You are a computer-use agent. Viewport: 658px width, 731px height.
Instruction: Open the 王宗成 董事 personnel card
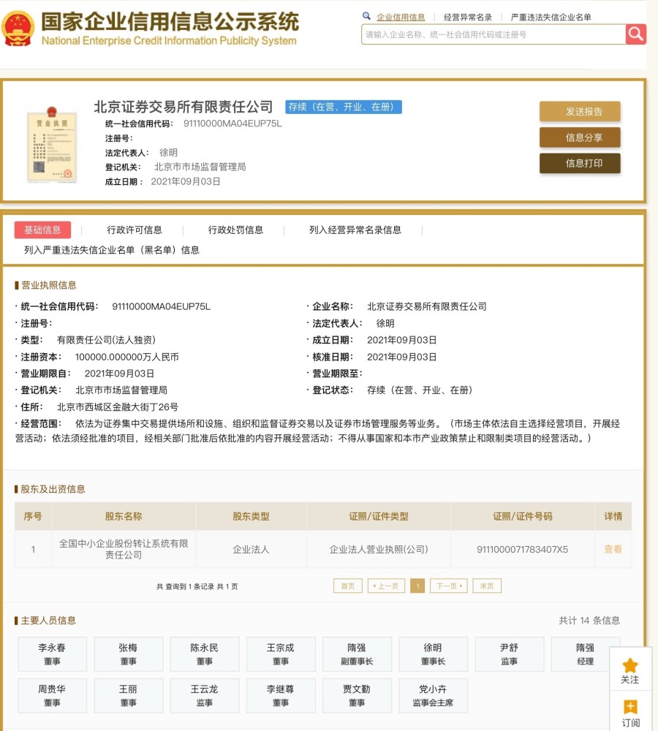tap(281, 654)
